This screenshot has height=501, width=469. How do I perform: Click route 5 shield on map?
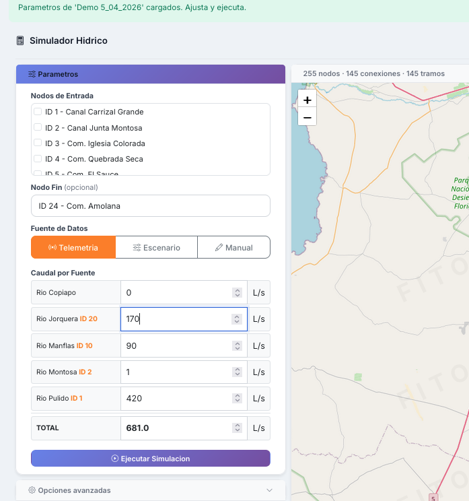click(433, 498)
